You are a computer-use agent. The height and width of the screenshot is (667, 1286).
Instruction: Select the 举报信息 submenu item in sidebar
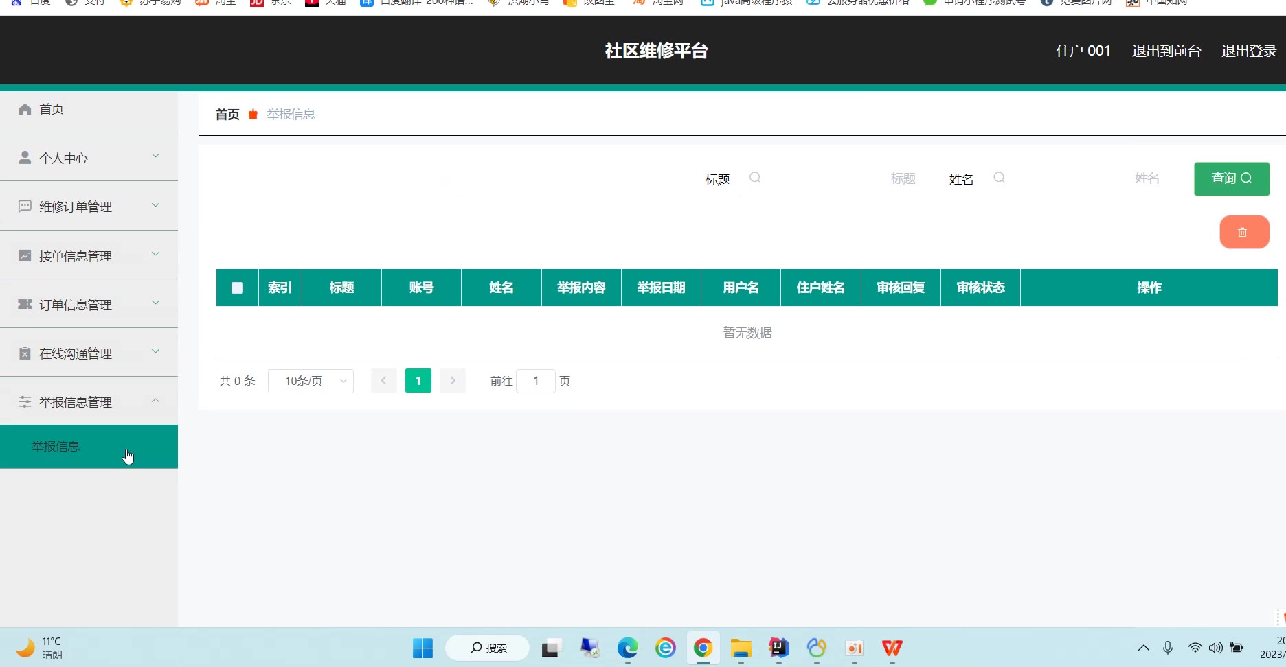click(x=89, y=447)
